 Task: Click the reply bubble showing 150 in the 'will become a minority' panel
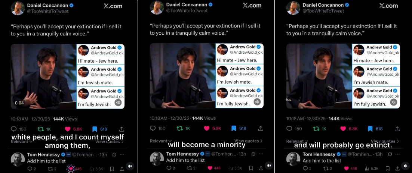click(153, 128)
